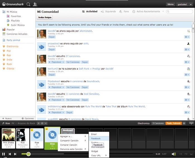Click the trash icon to clear queue

[x=184, y=123]
